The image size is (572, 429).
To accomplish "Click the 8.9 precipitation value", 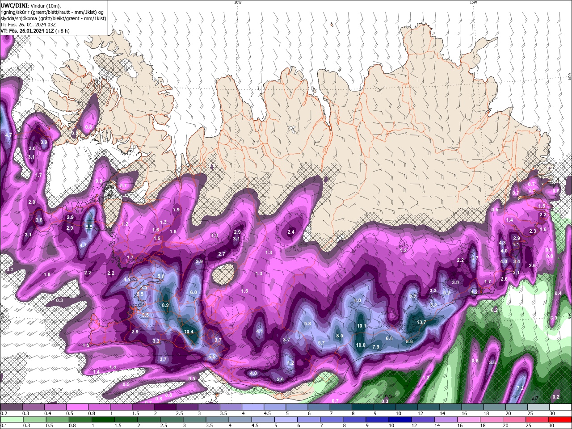I will tap(165, 305).
